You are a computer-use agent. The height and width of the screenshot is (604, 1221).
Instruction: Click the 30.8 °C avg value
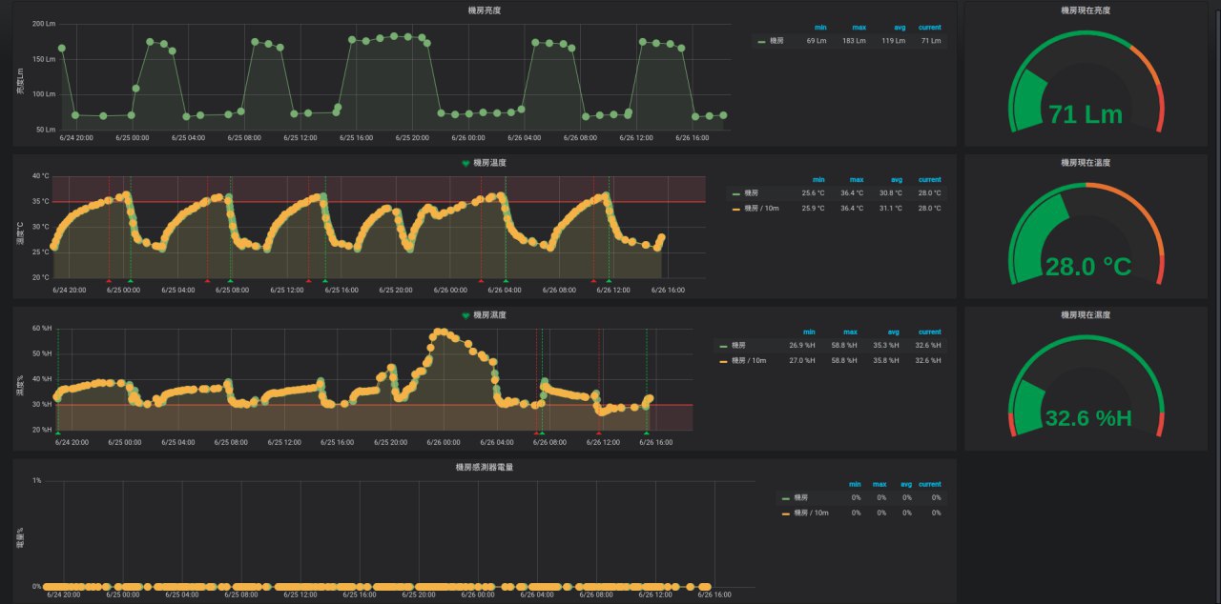(890, 193)
